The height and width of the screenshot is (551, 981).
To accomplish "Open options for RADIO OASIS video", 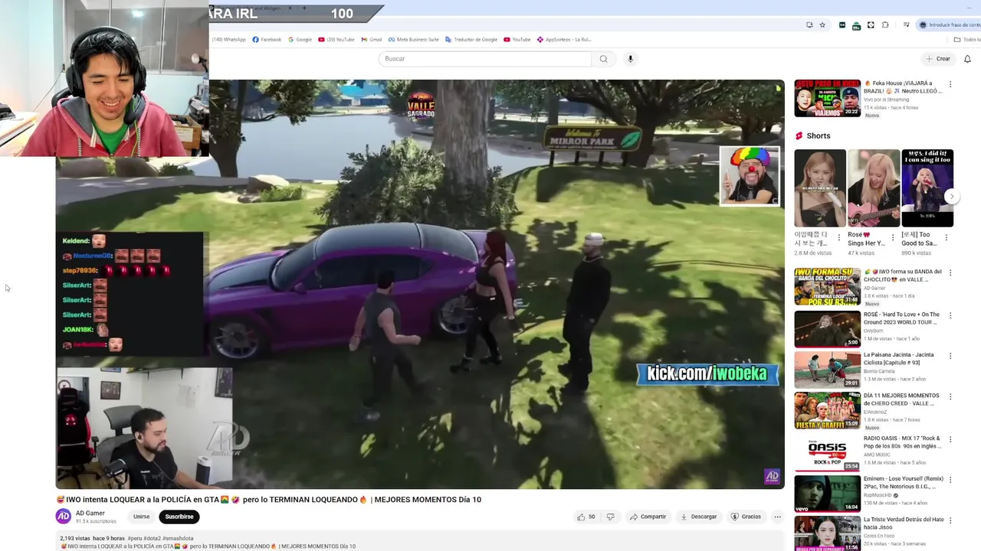I will (950, 439).
